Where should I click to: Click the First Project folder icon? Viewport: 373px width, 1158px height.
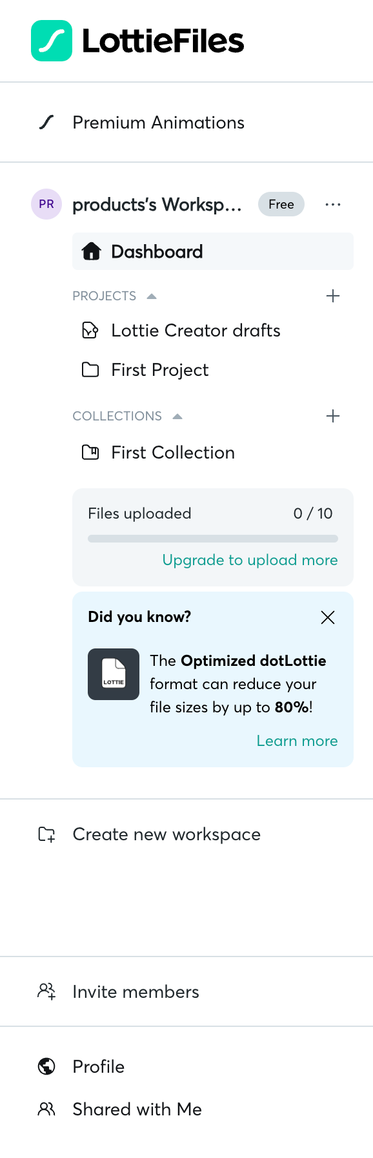tap(90, 369)
